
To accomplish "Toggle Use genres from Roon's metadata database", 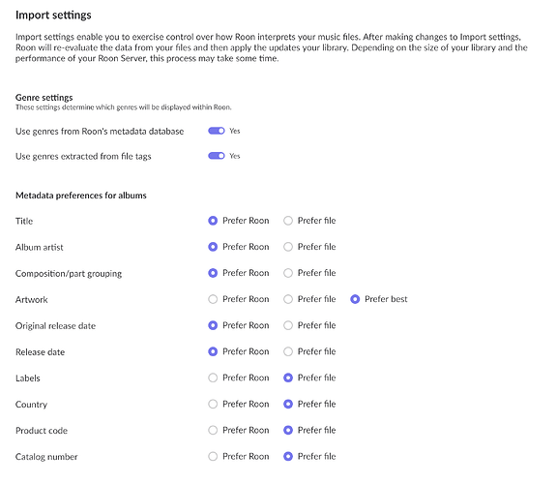I will 217,131.
